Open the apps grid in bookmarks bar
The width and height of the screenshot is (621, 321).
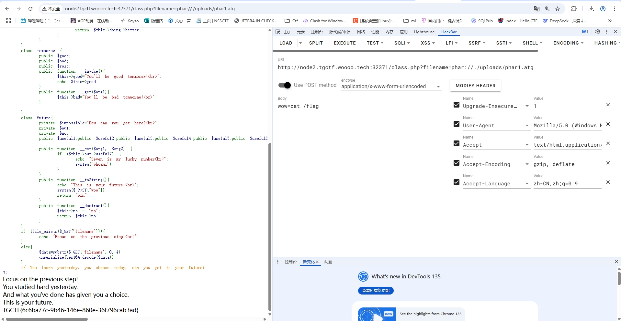[8, 21]
